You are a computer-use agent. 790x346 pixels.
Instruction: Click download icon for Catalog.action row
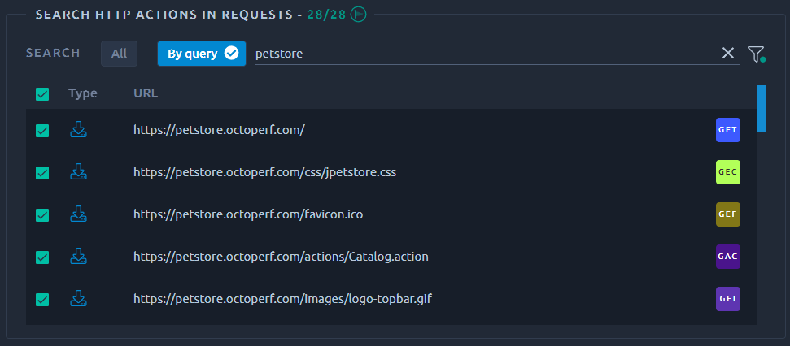click(x=78, y=256)
